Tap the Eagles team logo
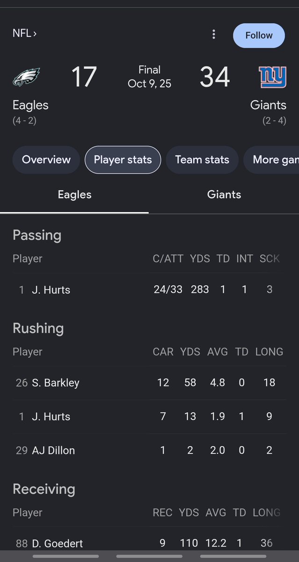Viewport: 299px width, 562px height. coord(26,77)
